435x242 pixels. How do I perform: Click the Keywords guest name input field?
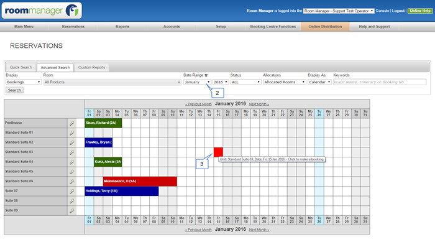pos(380,82)
